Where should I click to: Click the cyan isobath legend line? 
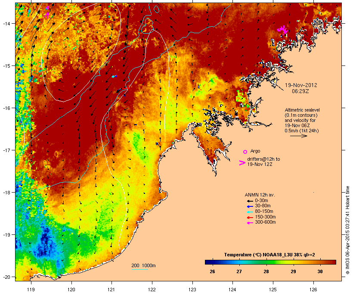(x=139, y=269)
